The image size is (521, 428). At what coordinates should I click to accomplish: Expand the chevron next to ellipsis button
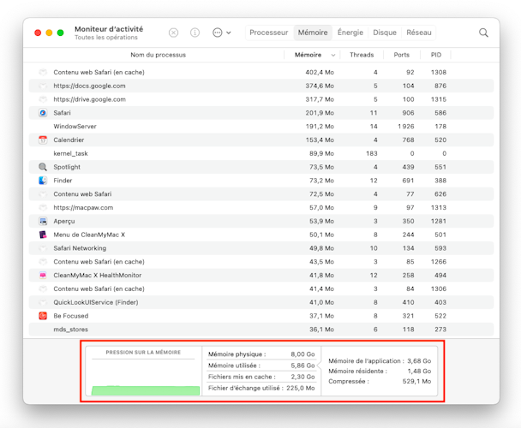pos(229,33)
